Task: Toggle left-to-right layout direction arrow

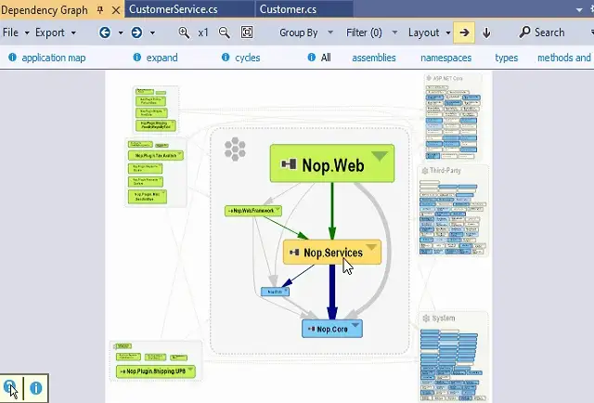Action: (x=464, y=32)
